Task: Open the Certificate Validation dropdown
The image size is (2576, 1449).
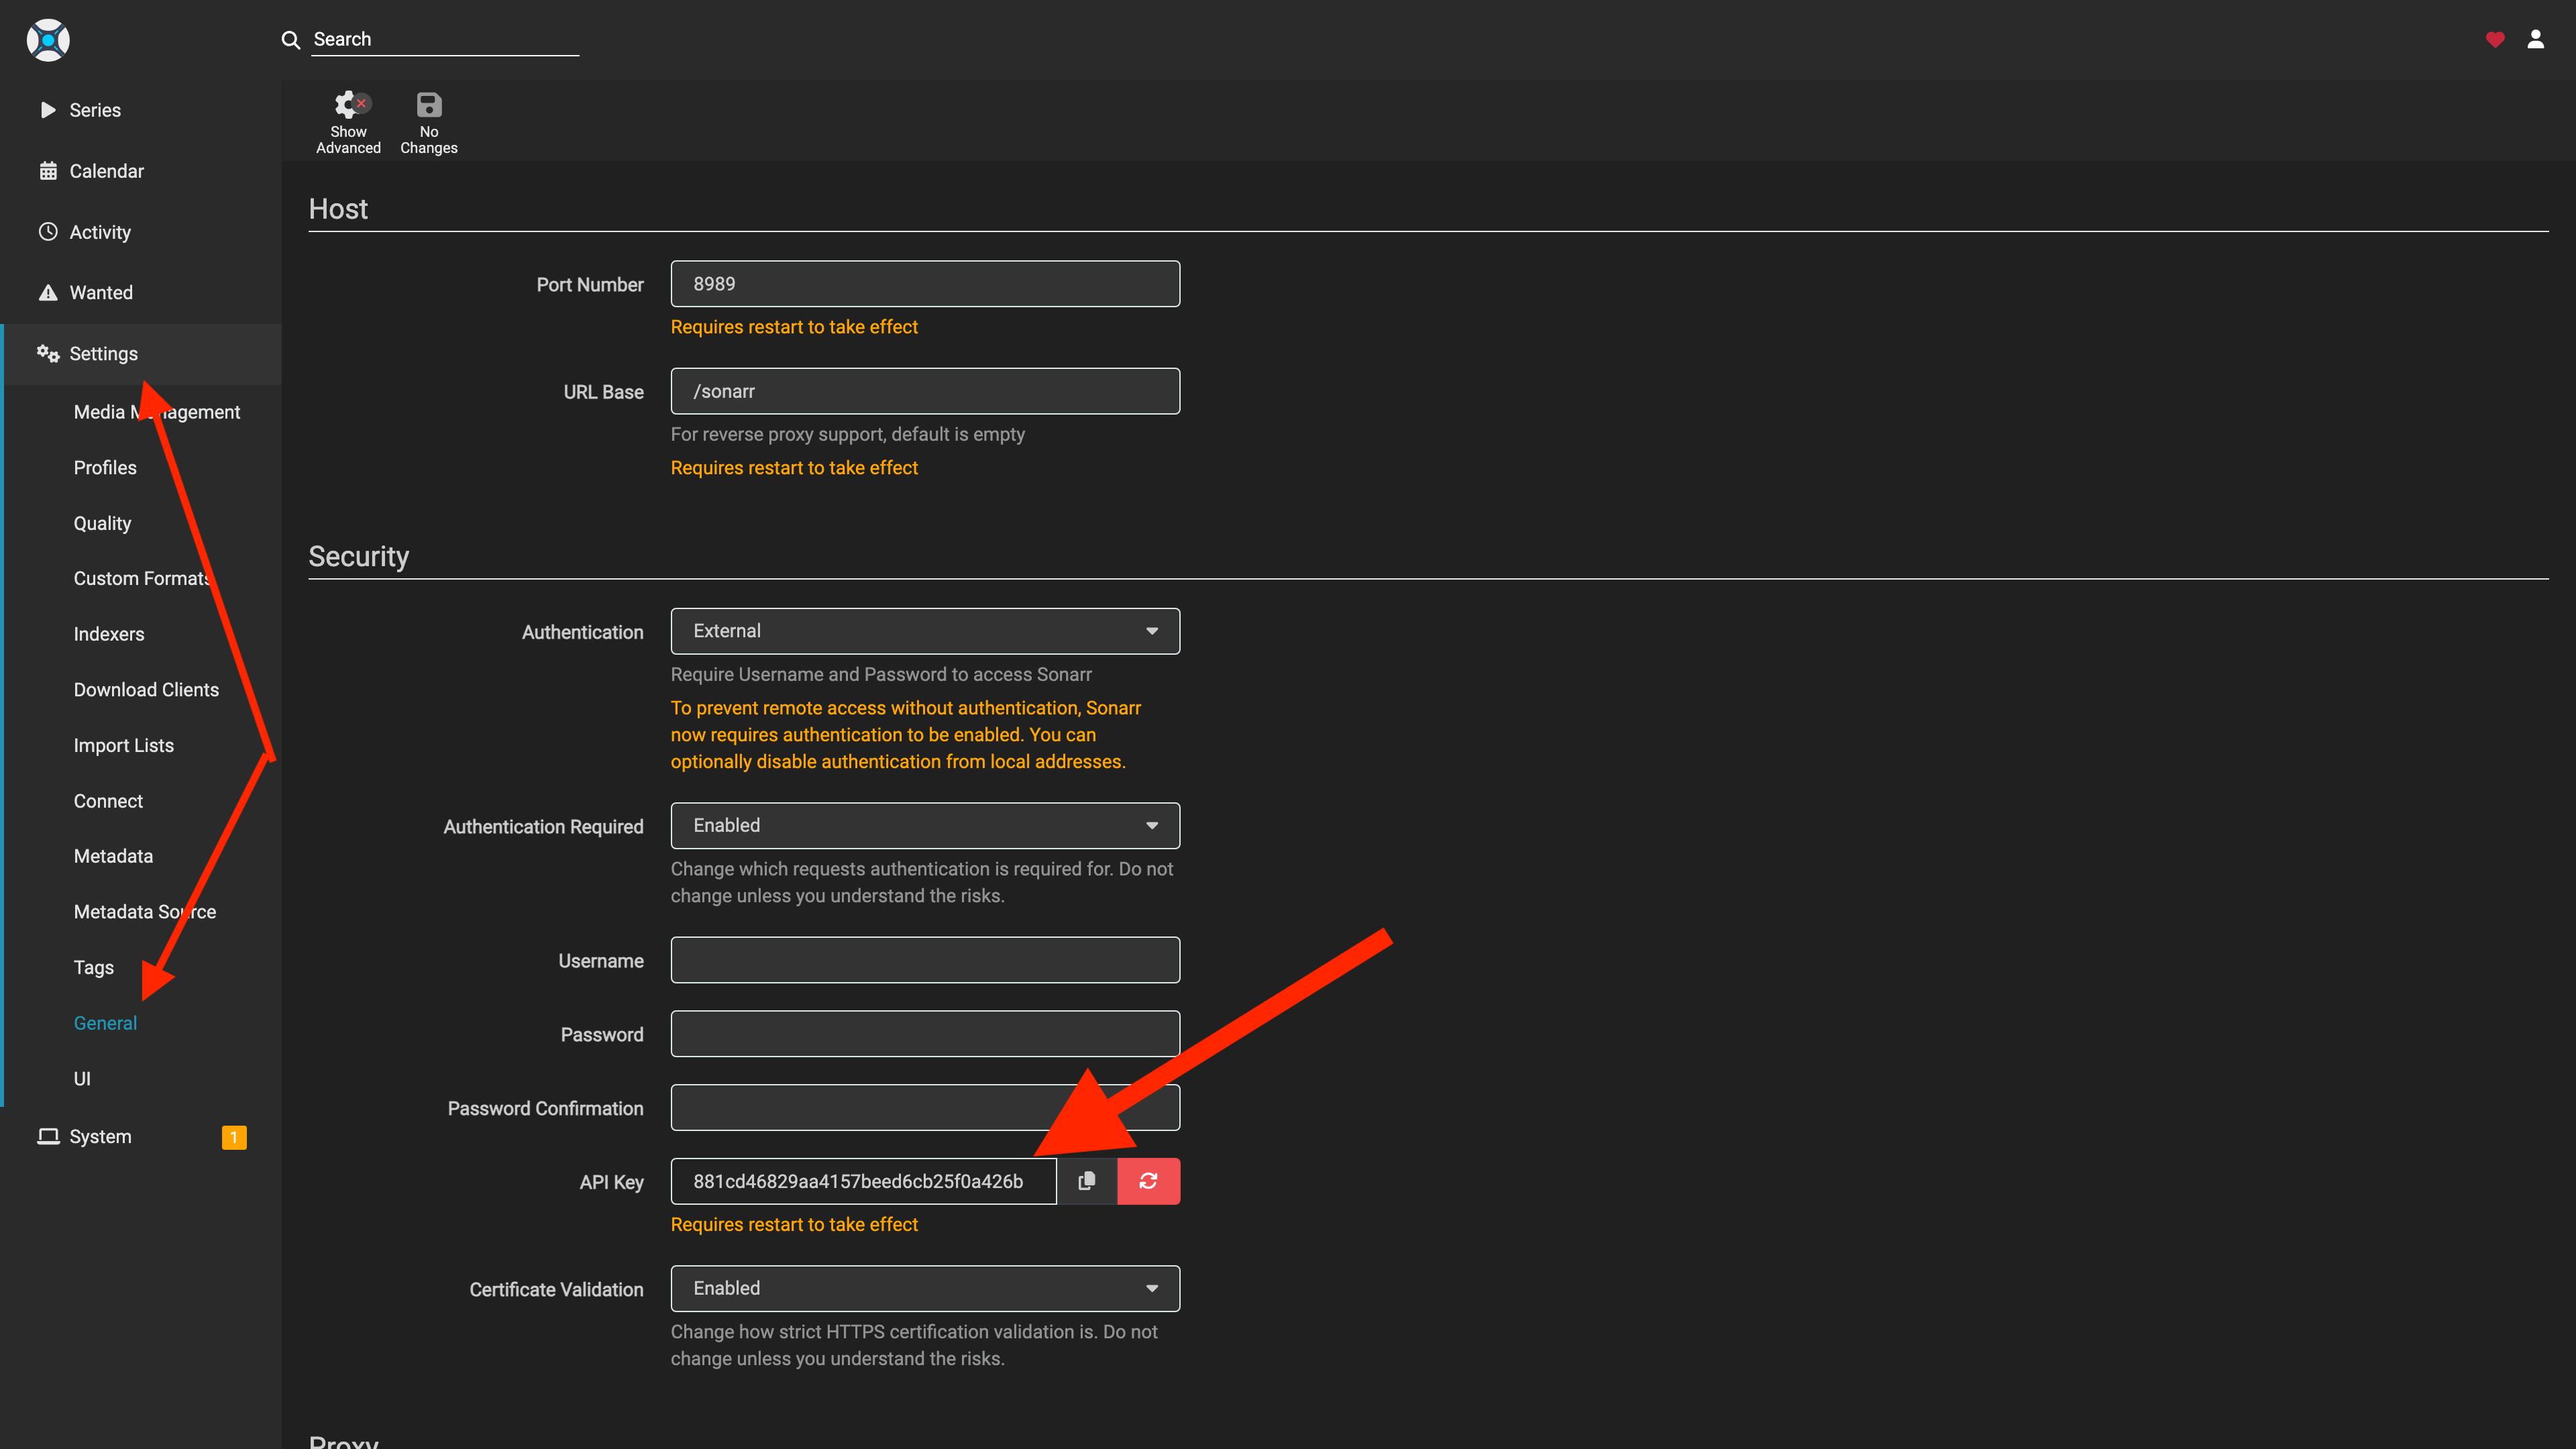Action: [925, 1289]
